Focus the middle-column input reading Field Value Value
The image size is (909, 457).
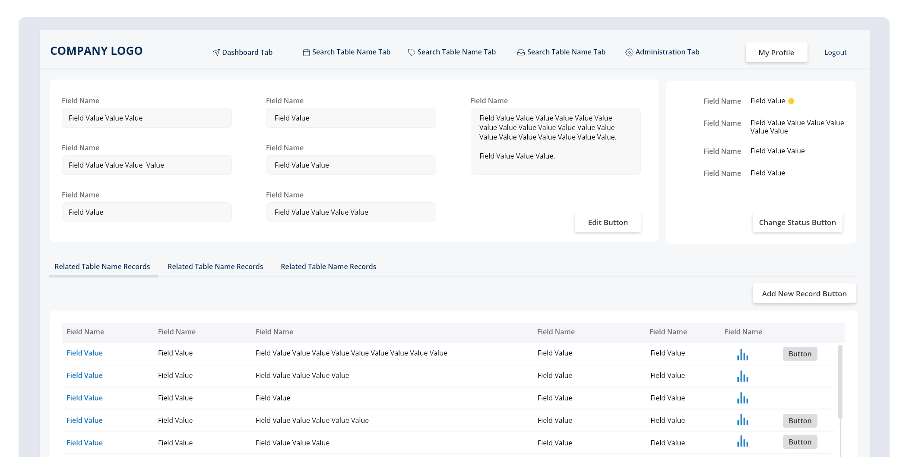[x=351, y=165]
